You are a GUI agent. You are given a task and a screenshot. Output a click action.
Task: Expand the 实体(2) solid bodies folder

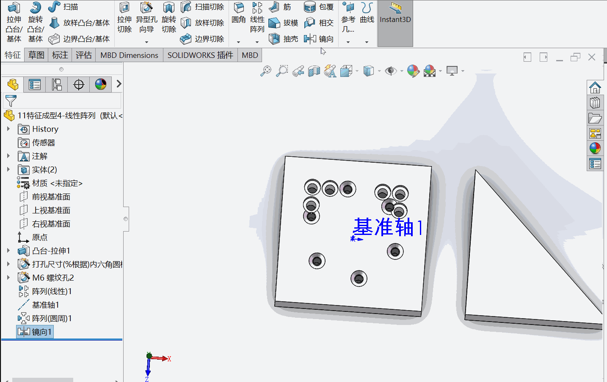(8, 169)
